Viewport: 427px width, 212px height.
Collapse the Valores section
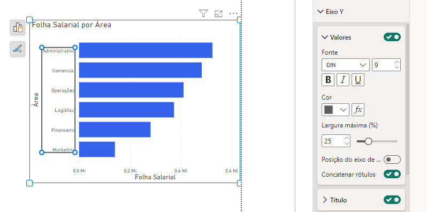(x=325, y=37)
